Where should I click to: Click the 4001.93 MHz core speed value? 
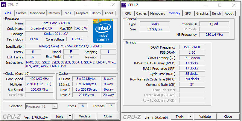pyautogui.click(x=39, y=79)
